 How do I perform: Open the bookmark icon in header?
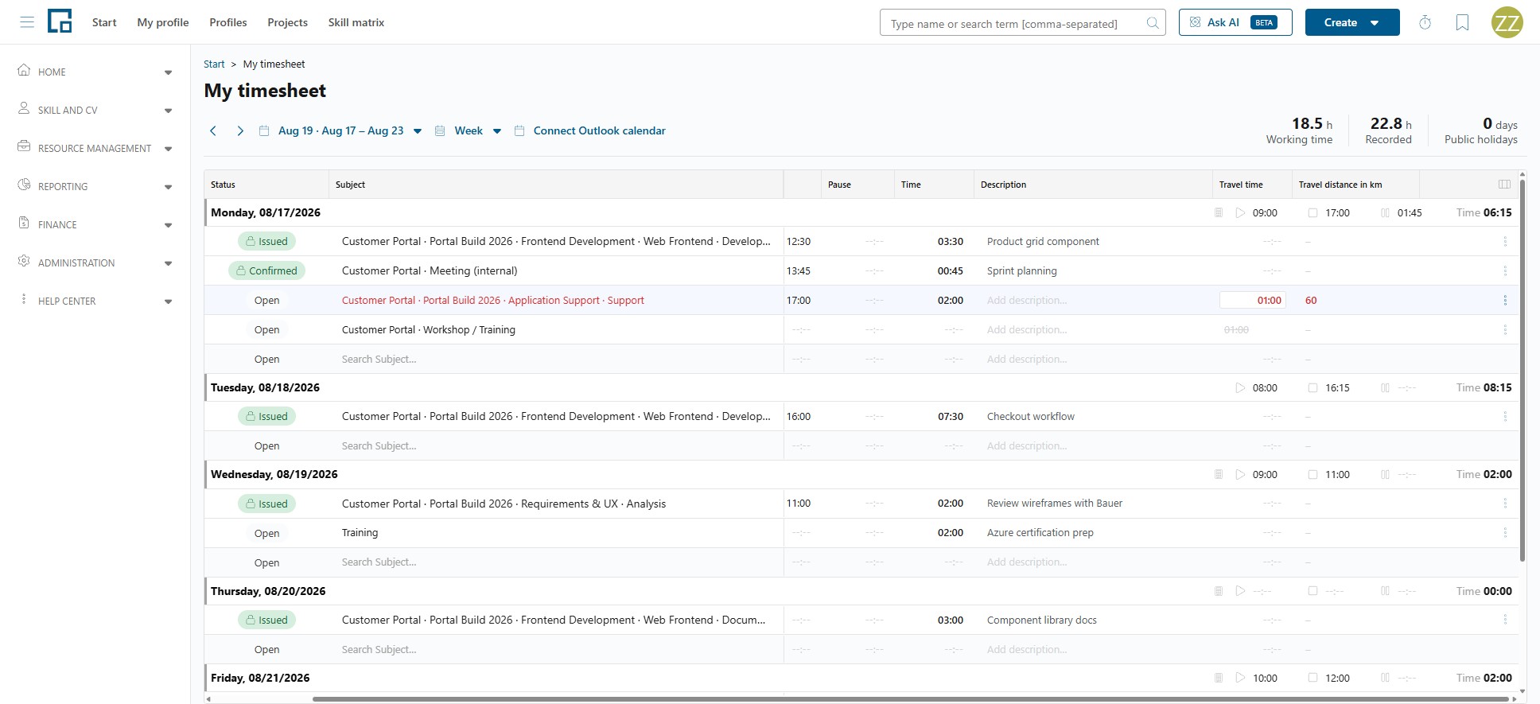click(1462, 23)
